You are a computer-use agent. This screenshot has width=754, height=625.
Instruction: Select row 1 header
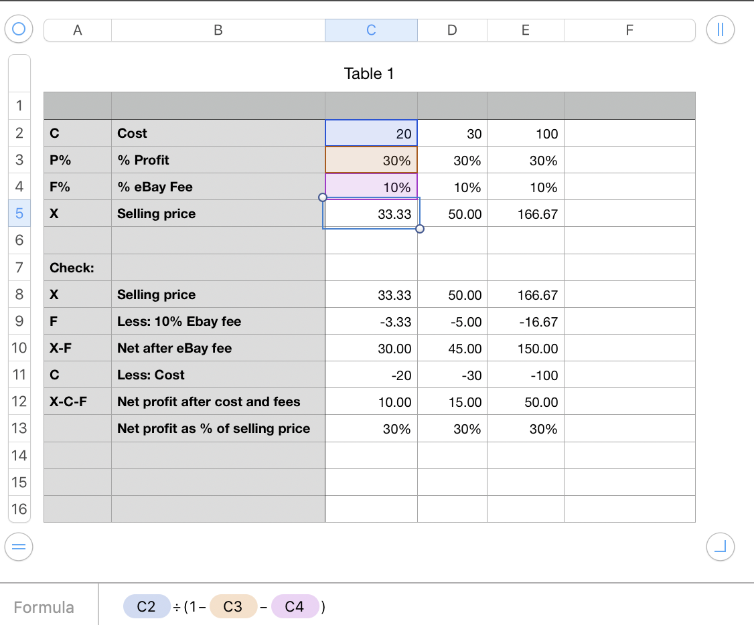pyautogui.click(x=19, y=105)
